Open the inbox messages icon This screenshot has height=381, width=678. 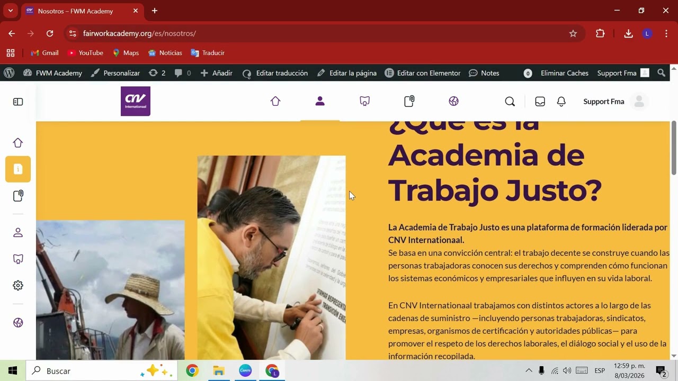[540, 102]
